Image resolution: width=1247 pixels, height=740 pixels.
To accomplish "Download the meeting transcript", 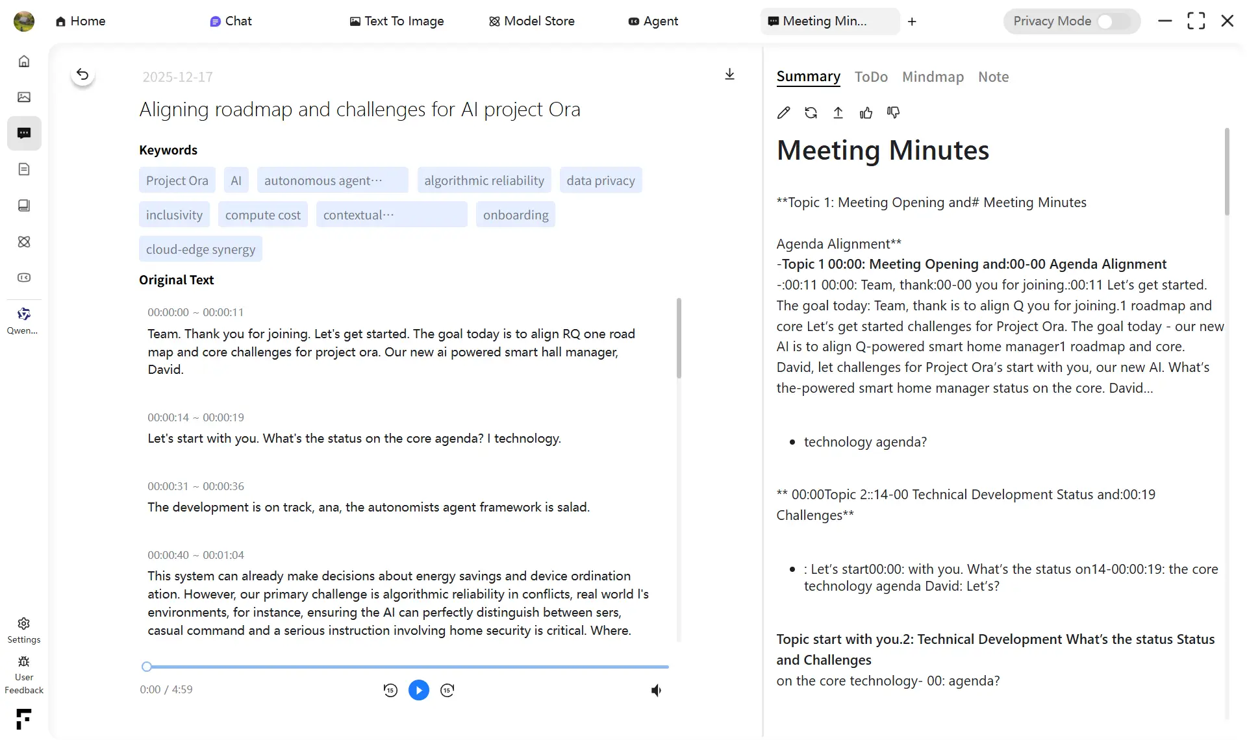I will pos(729,74).
